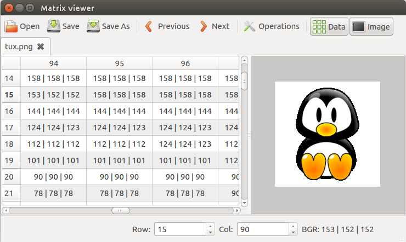
Task: Increase the Row value with up arrow
Action: [x=210, y=226]
